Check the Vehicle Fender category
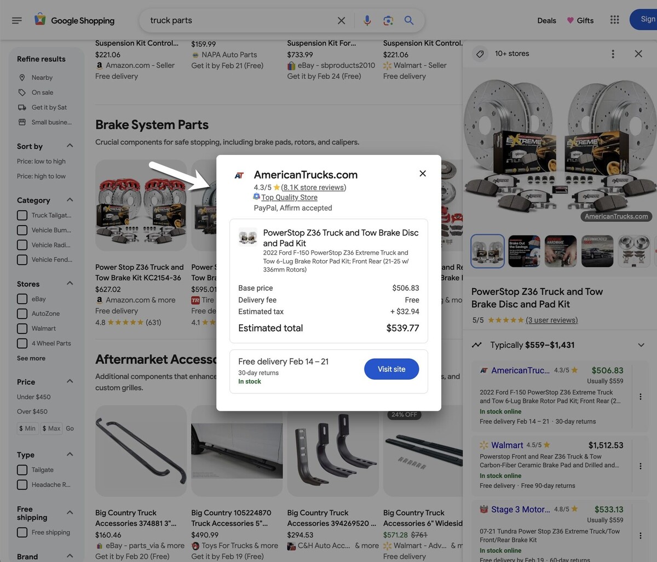657x562 pixels. 22,260
